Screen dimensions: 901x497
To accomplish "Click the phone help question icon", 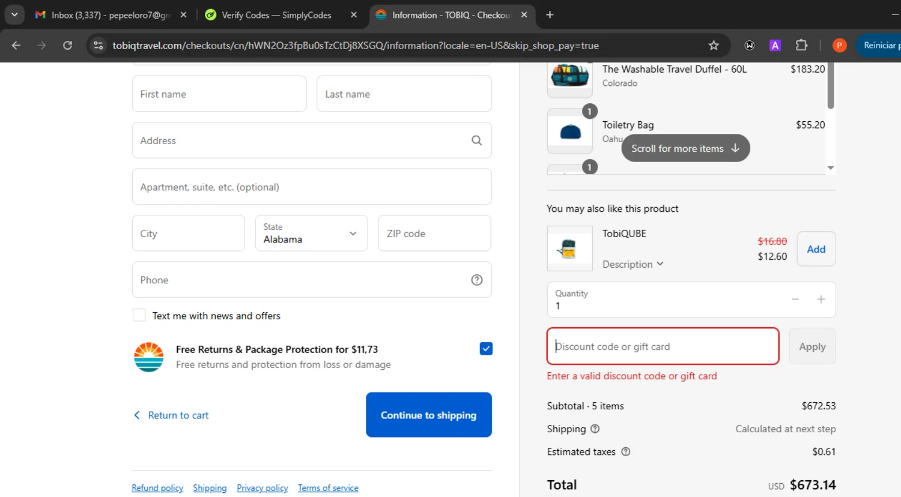I will coord(477,280).
